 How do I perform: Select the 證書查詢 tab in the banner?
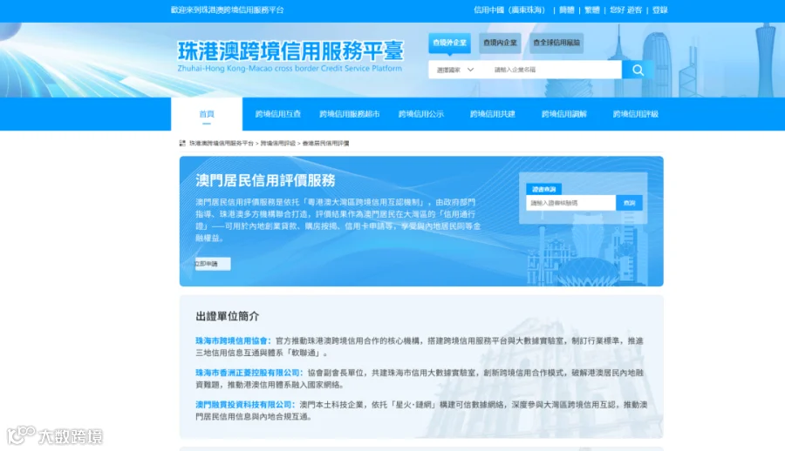(543, 189)
